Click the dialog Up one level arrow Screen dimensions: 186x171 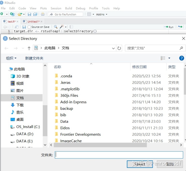[29, 48]
